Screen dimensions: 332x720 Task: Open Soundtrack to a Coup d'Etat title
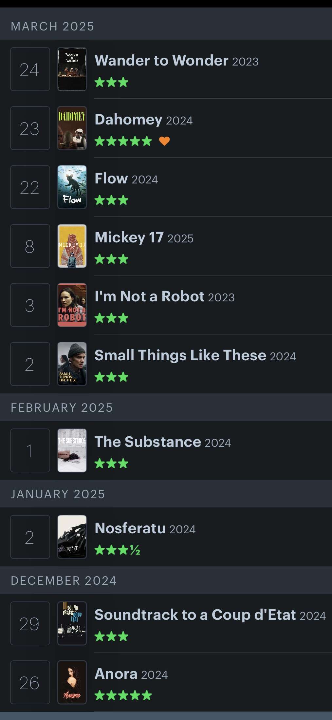coord(195,615)
